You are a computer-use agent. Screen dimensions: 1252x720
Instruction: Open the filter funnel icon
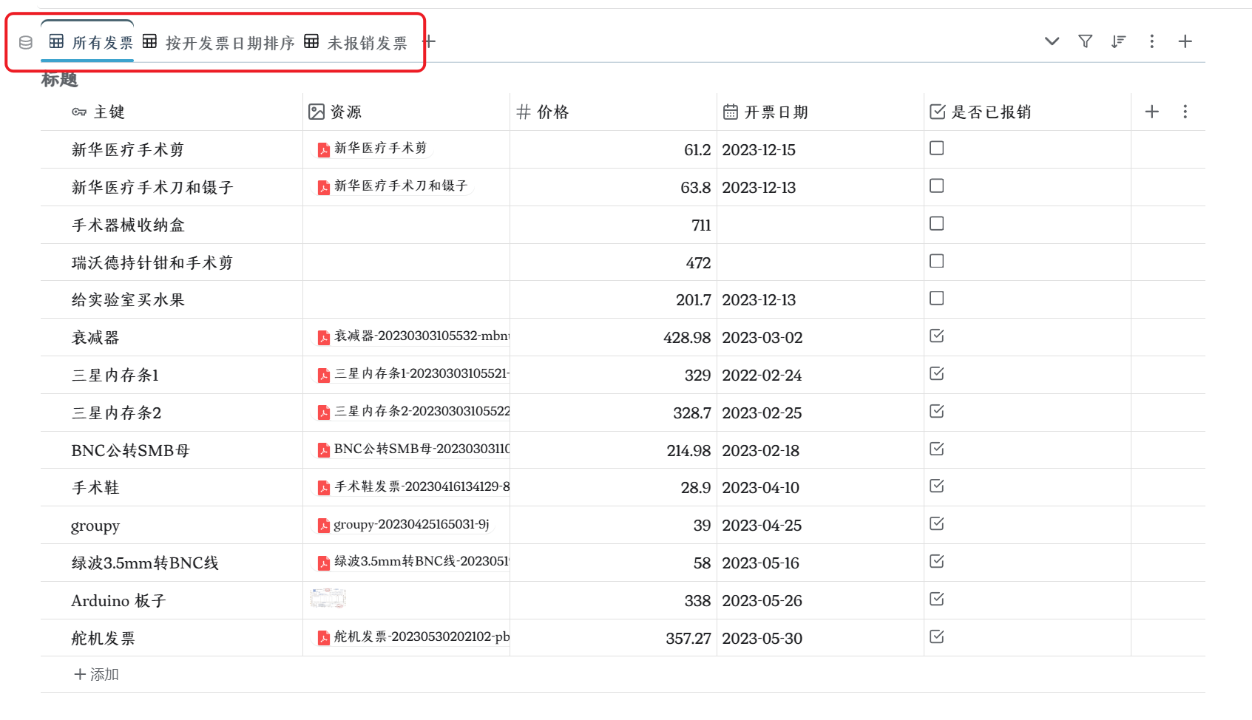[x=1085, y=41]
